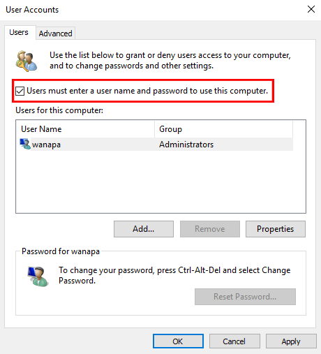Select the wanapa row in the user list
The image size is (321, 354).
(x=156, y=145)
